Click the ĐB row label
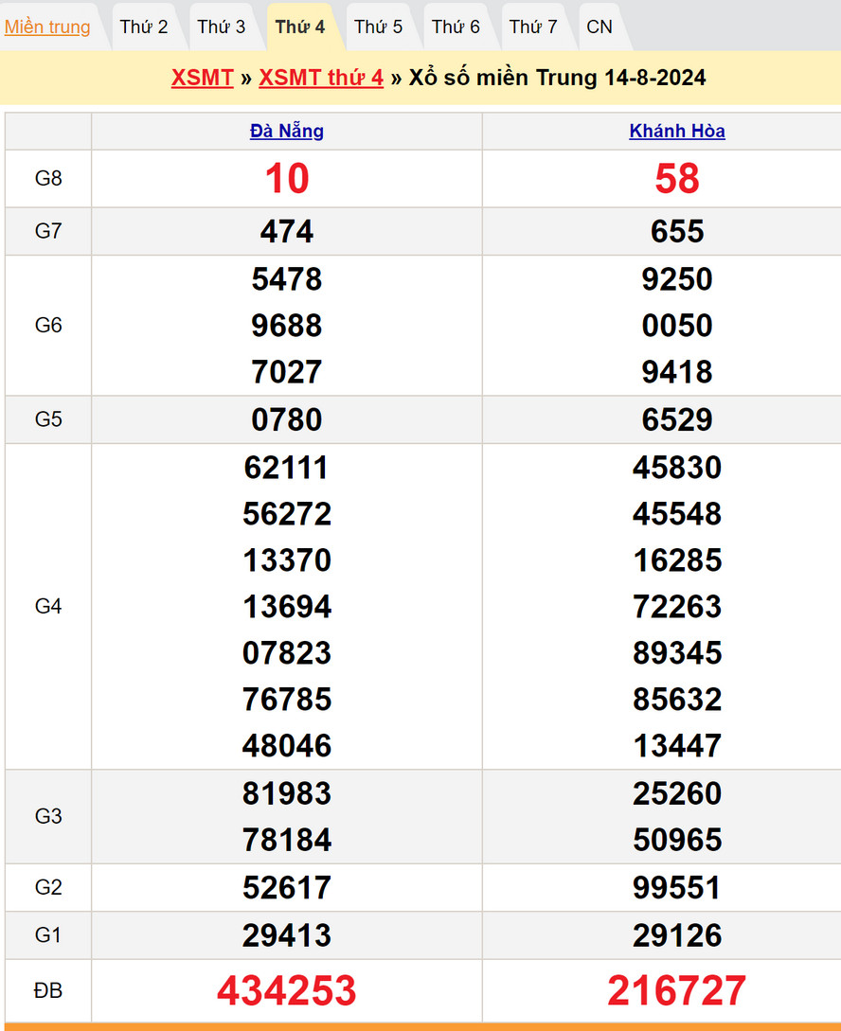Screen dimensions: 841x1031 click(48, 990)
